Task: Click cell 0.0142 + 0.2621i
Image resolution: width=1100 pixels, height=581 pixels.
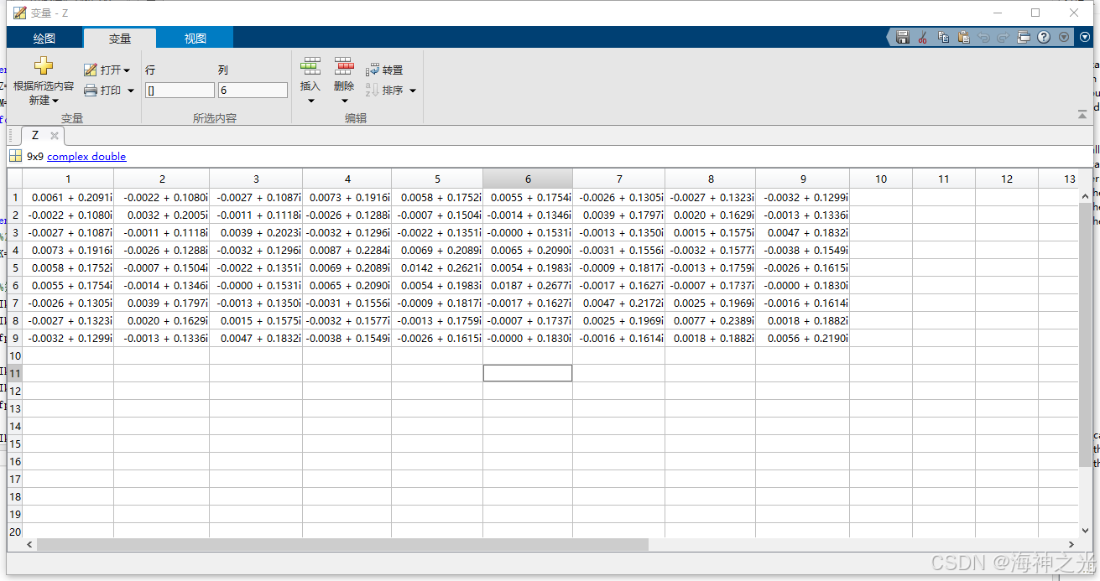Action: pos(437,268)
